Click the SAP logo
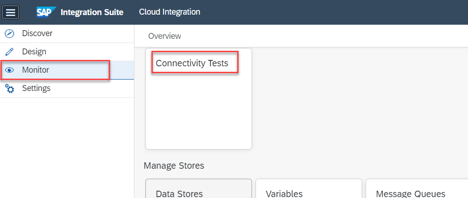Image resolution: width=468 pixels, height=198 pixels. pyautogui.click(x=46, y=12)
